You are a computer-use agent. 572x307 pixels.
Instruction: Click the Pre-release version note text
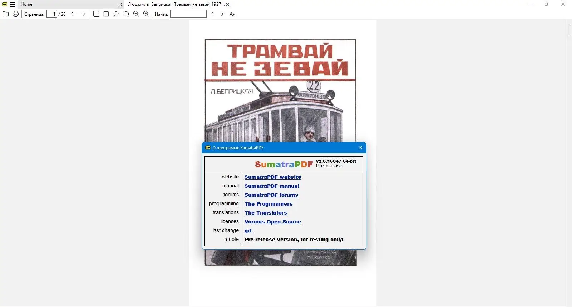tap(294, 240)
